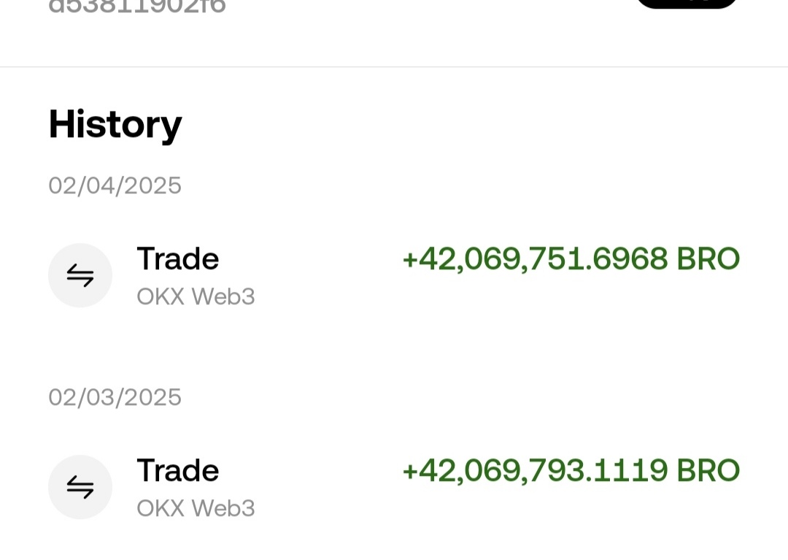Click OKX Web3 label under second trade
The image size is (788, 560).
coord(196,508)
